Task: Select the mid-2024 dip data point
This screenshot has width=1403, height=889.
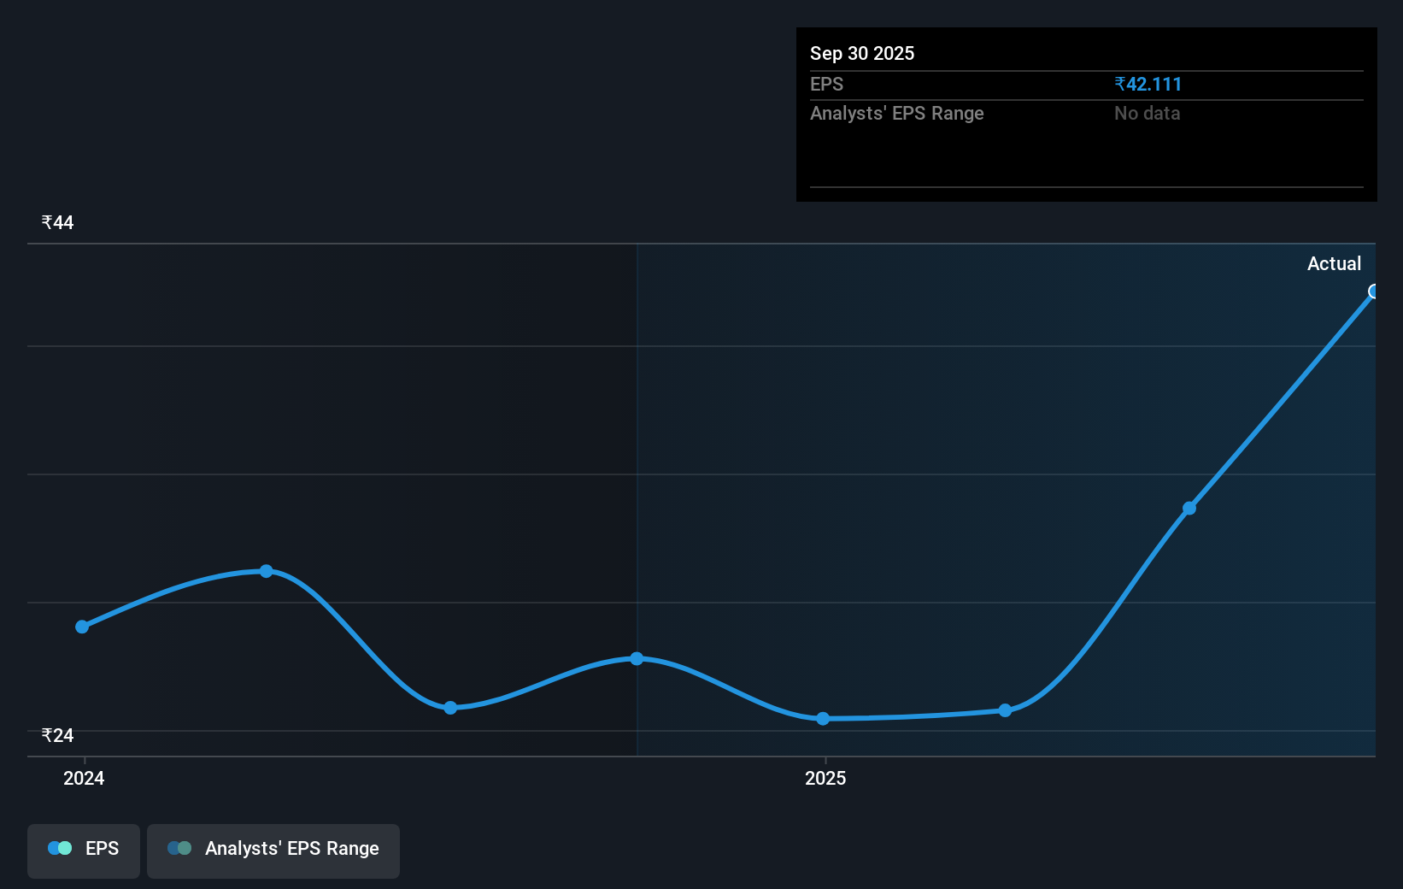Action: click(449, 708)
